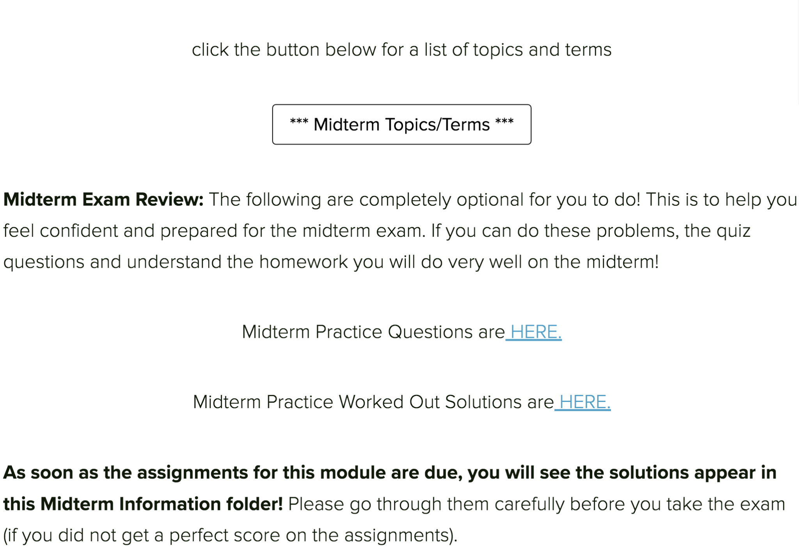Image resolution: width=799 pixels, height=549 pixels.
Task: Open the HERE link for Practice Questions
Action: pyautogui.click(x=533, y=332)
